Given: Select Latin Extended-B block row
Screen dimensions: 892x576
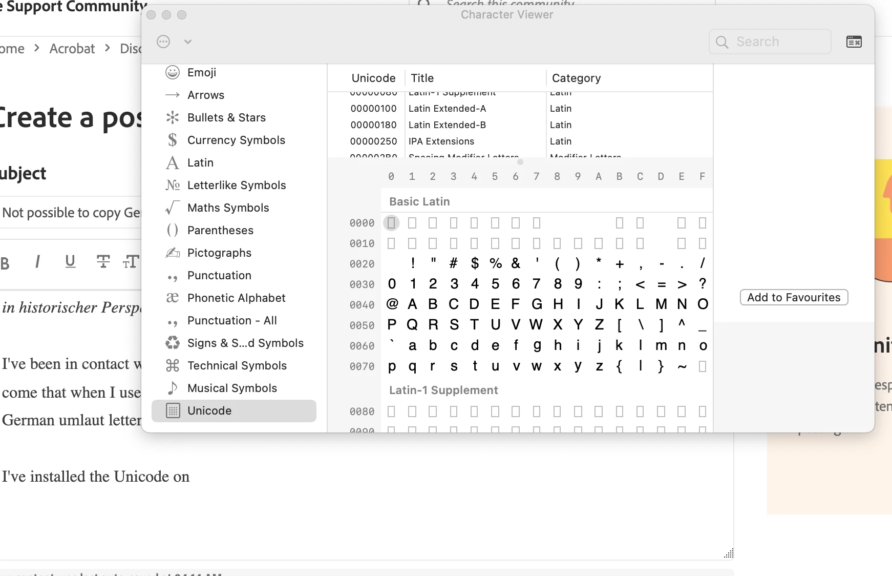Looking at the screenshot, I should click(520, 125).
